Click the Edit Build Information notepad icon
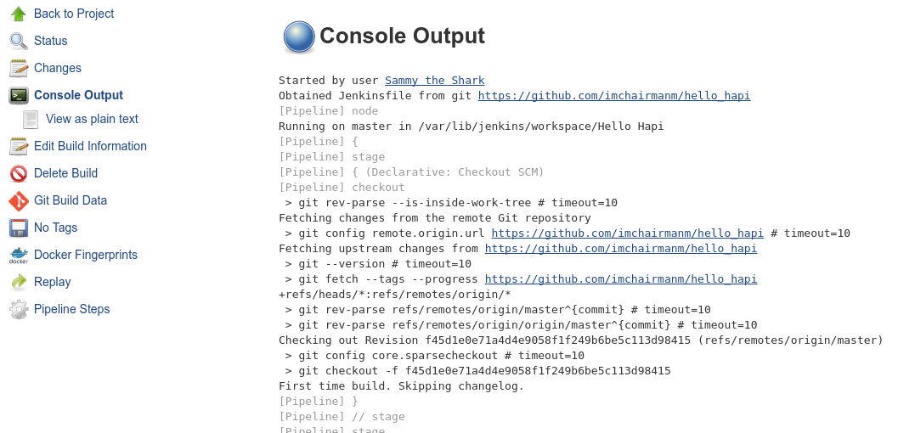898x433 pixels. [x=19, y=146]
